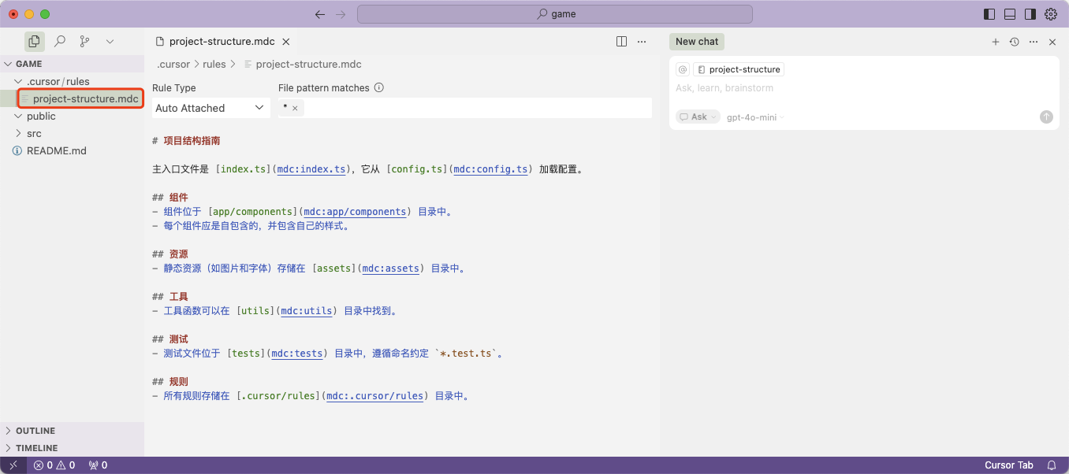
Task: Toggle bottom panel layout icon
Action: coord(1010,14)
